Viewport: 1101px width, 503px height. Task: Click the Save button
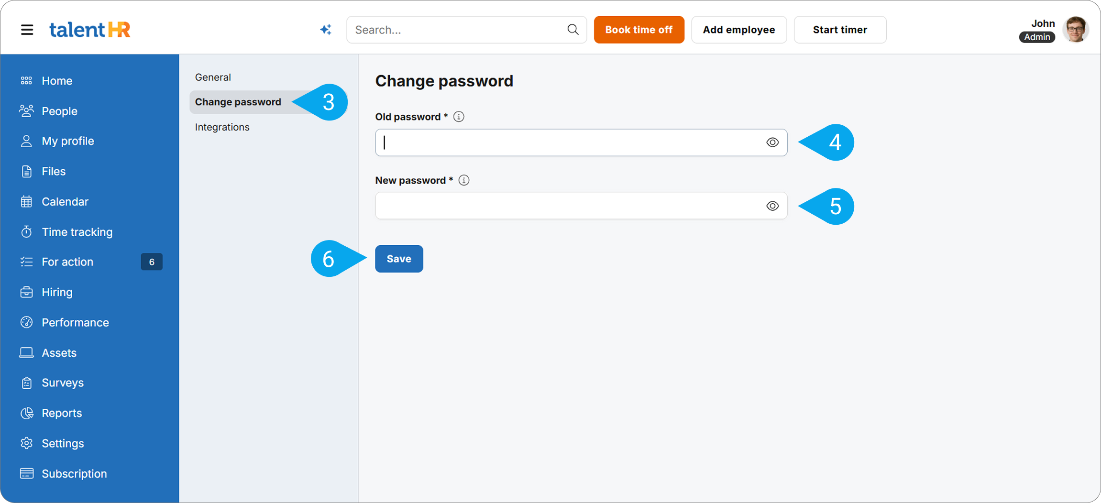399,259
